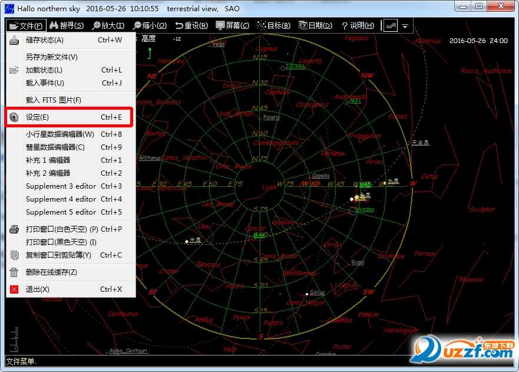Click the clipboard icon beside 复制窗口到剪贴簿

[15, 255]
